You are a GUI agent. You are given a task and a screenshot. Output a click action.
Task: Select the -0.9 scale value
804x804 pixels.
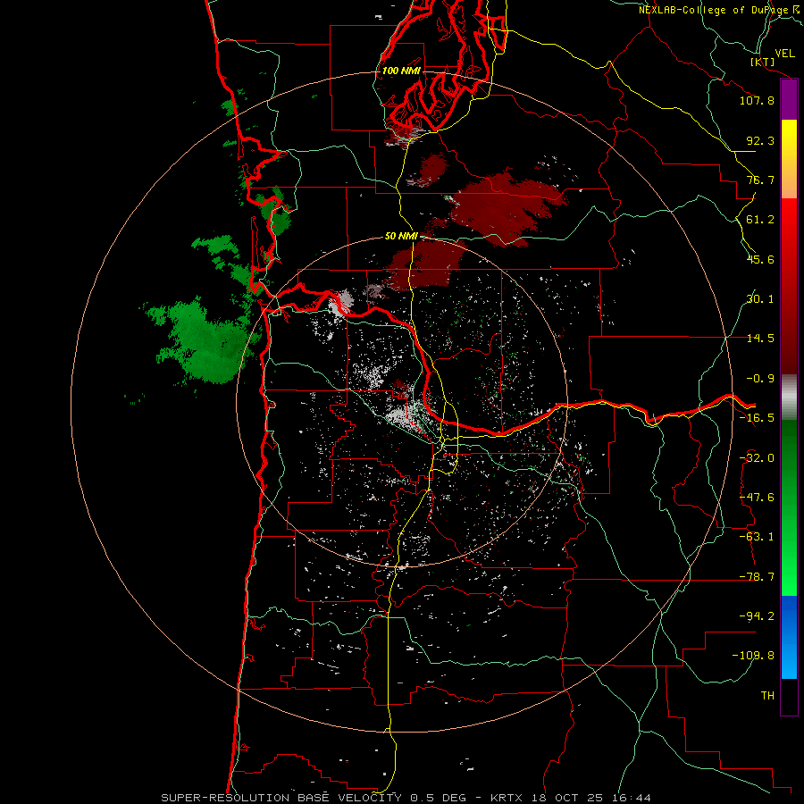(760, 379)
